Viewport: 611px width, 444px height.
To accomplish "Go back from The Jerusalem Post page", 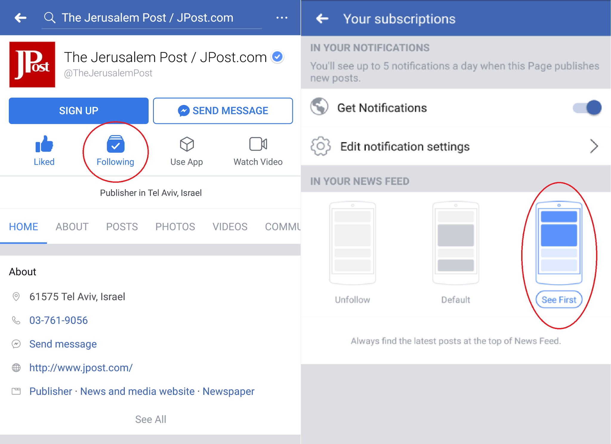I will tap(21, 18).
